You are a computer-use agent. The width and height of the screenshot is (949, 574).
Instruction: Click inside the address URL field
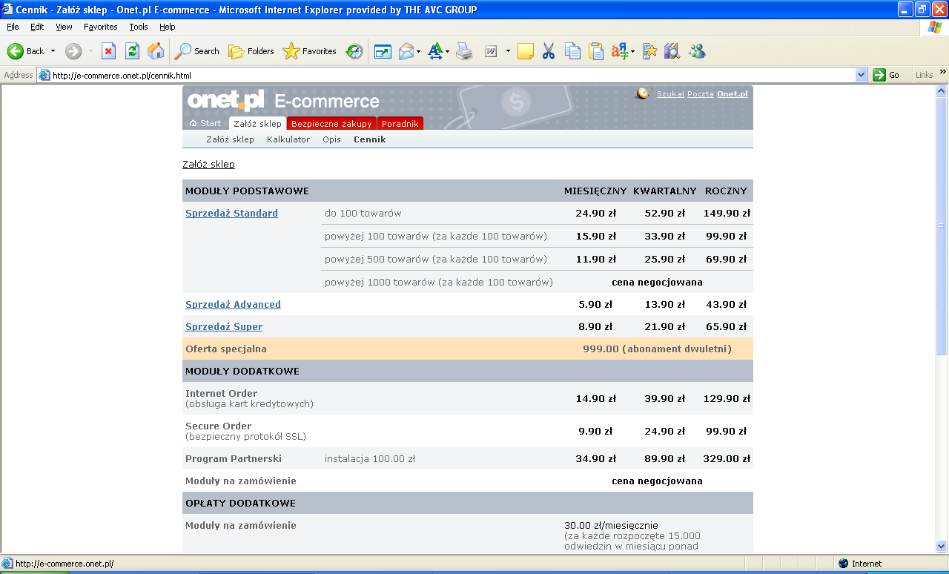(445, 75)
